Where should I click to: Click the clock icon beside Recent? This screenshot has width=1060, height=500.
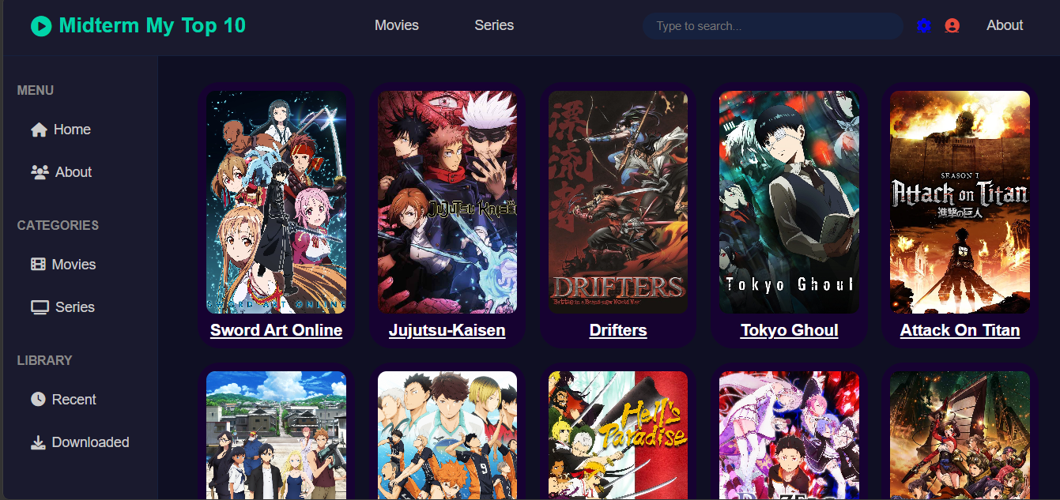tap(38, 399)
